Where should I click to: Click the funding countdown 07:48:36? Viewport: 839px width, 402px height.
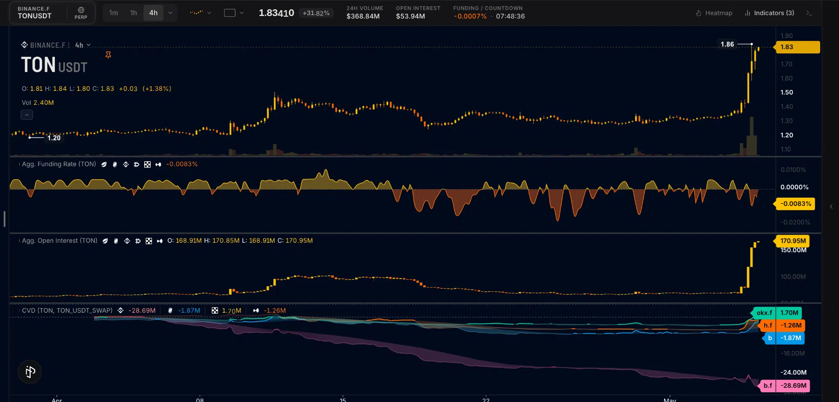tap(510, 16)
